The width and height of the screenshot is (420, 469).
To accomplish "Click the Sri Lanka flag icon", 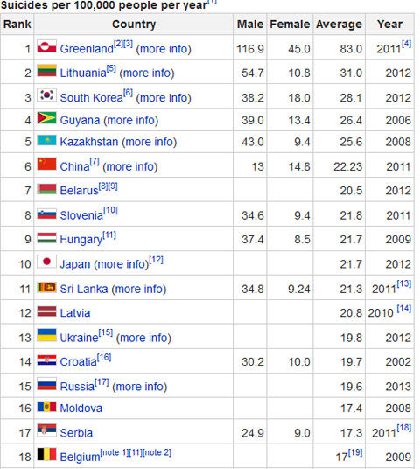I will coord(46,287).
